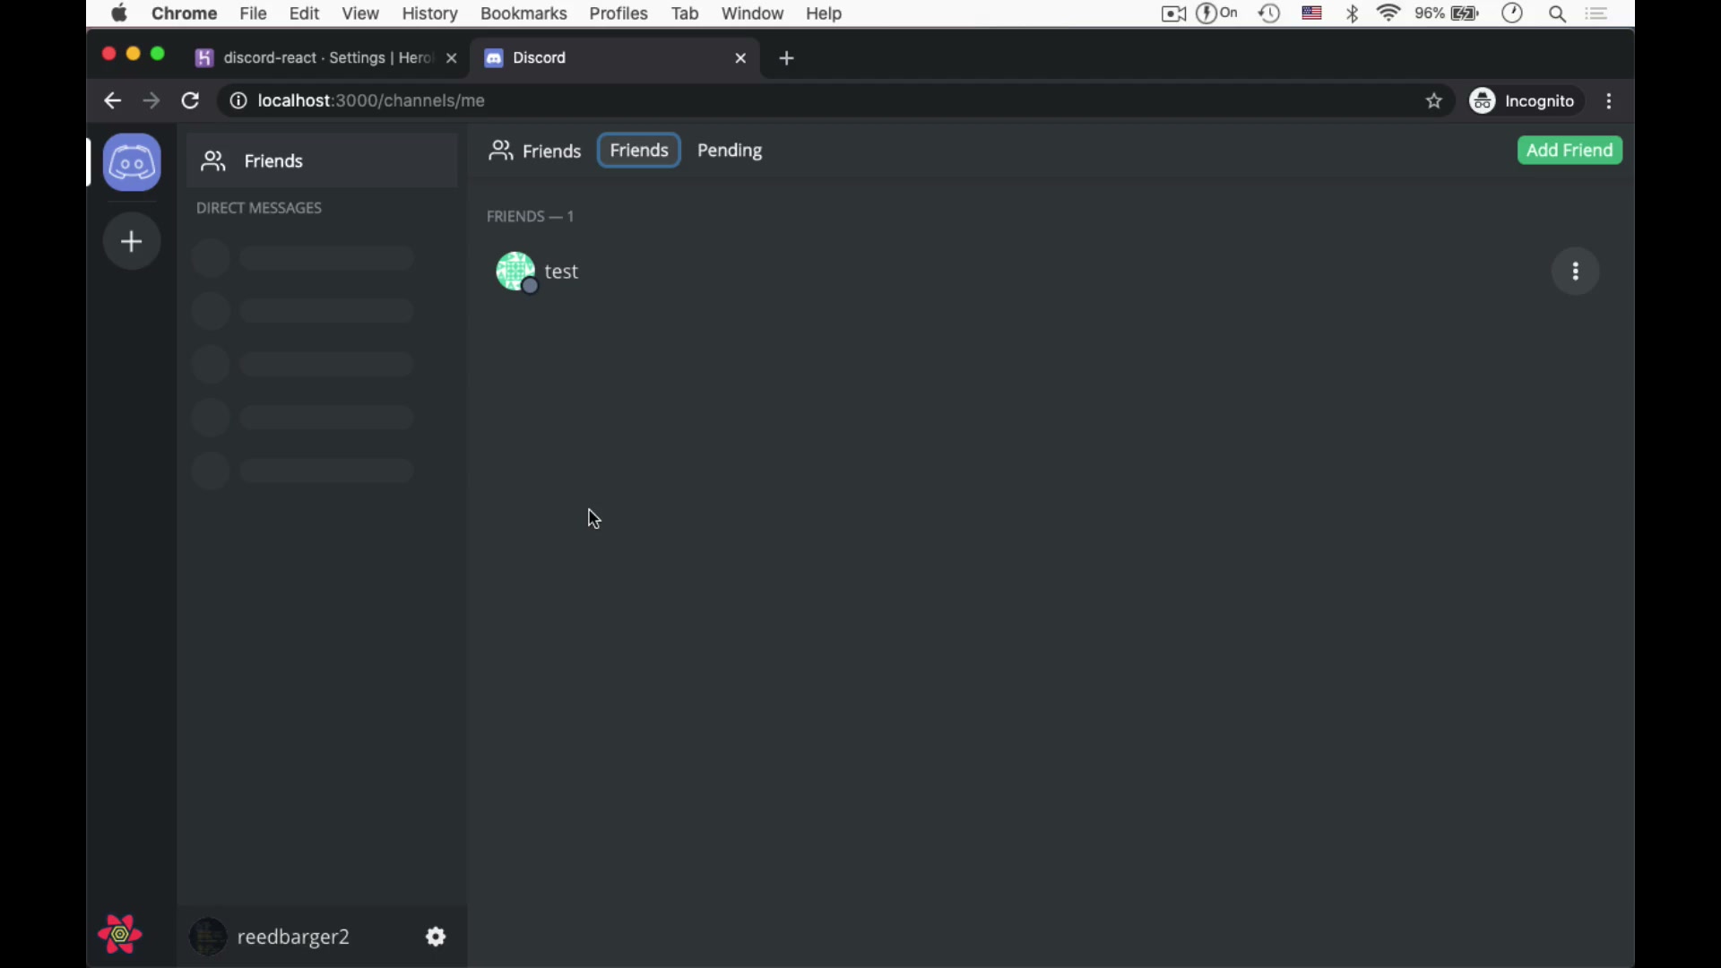Click the DIRECT MESSAGES heading

click(x=259, y=208)
